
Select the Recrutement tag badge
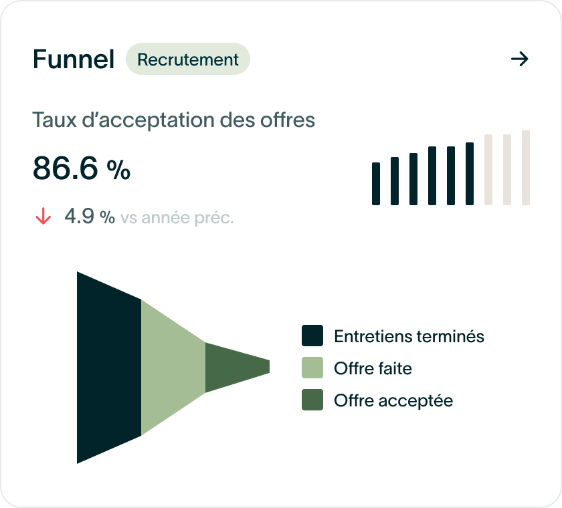tap(188, 59)
